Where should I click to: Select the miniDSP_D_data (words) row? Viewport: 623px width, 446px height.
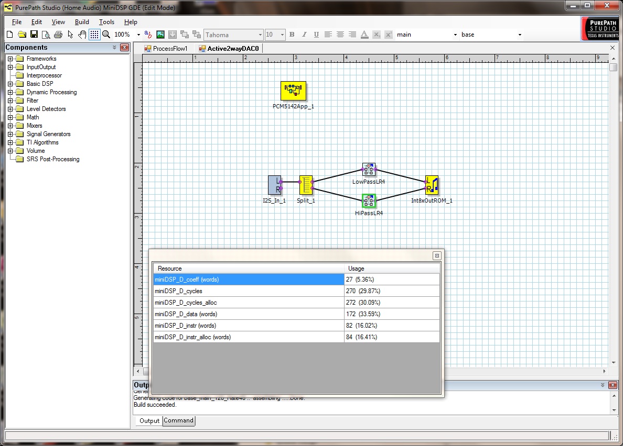click(x=296, y=314)
